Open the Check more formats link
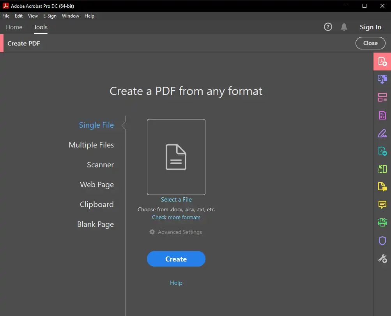The width and height of the screenshot is (391, 316). click(x=176, y=218)
